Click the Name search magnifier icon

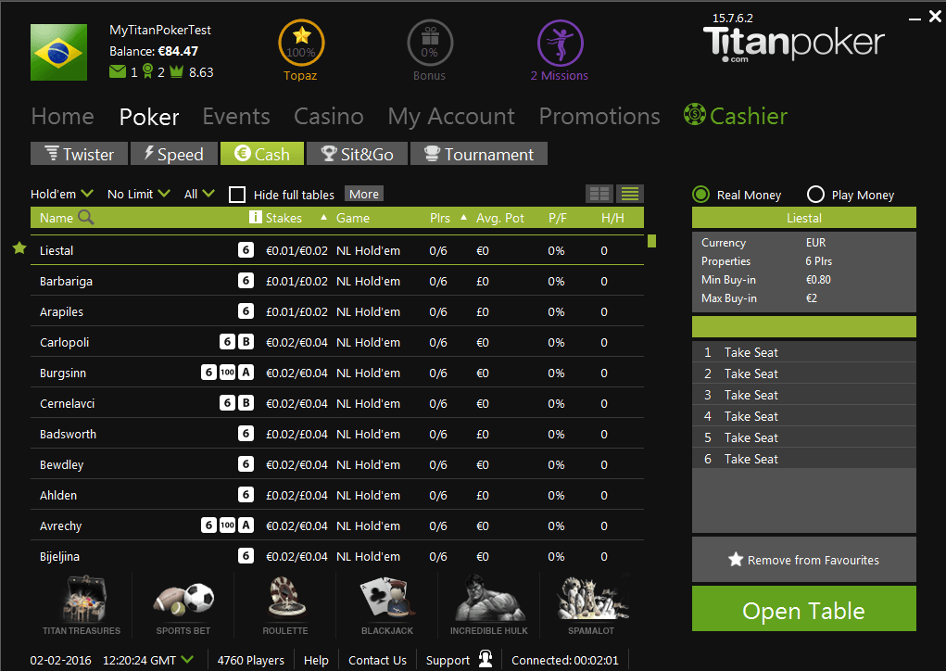(x=86, y=217)
